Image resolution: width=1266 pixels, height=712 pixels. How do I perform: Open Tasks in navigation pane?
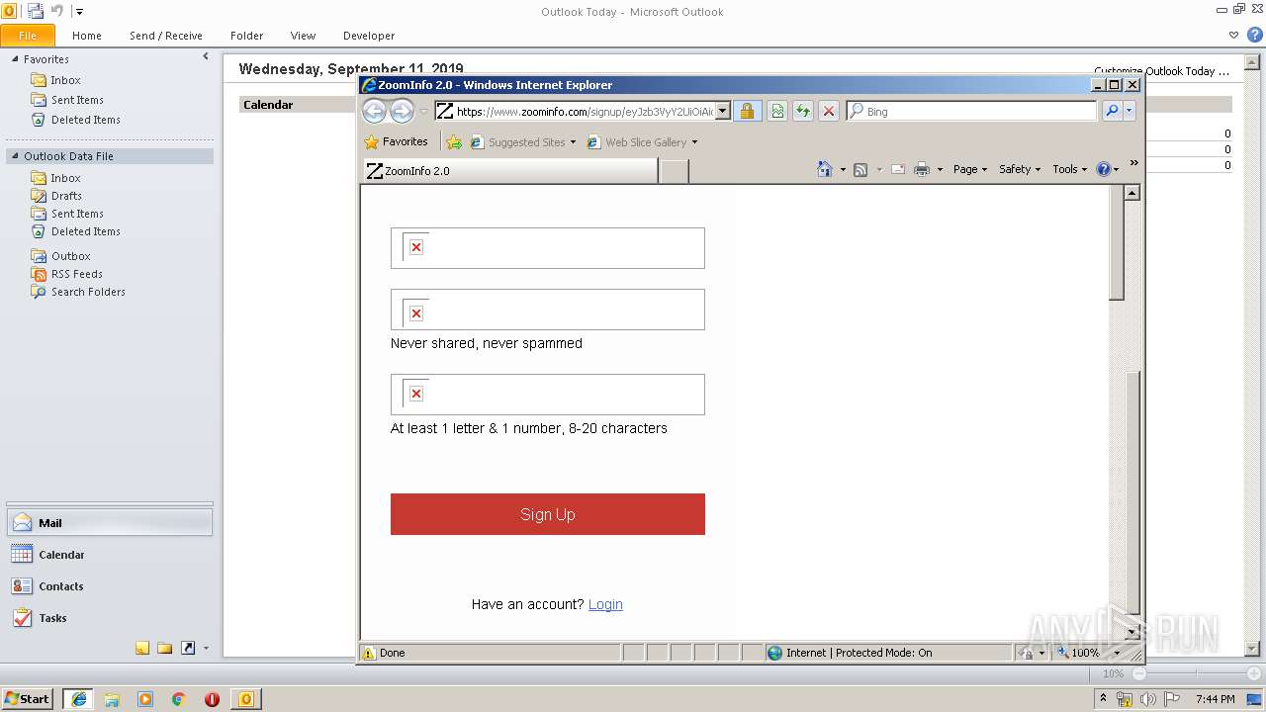pyautogui.click(x=110, y=618)
